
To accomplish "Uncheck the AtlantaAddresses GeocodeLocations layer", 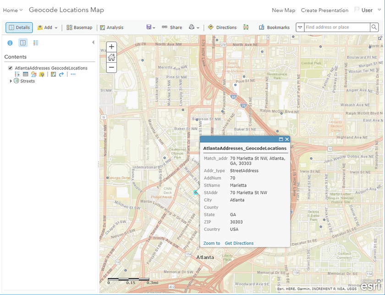I will point(11,68).
